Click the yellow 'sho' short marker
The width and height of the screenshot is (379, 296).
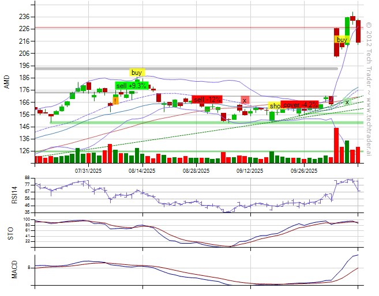275,106
